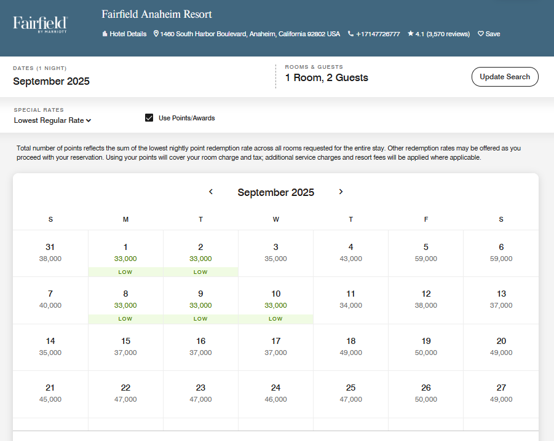Click the September 2025 calendar heading
Viewport: 554px width, 441px height.
pyautogui.click(x=275, y=192)
